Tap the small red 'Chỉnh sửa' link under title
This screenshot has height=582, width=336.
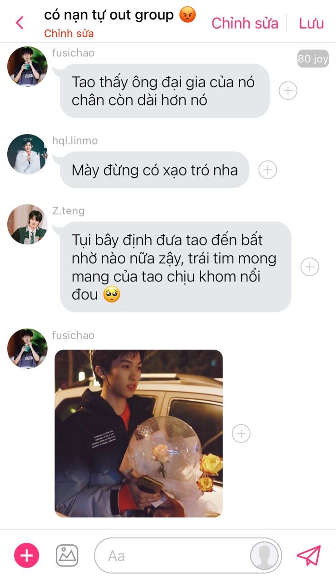[x=69, y=34]
